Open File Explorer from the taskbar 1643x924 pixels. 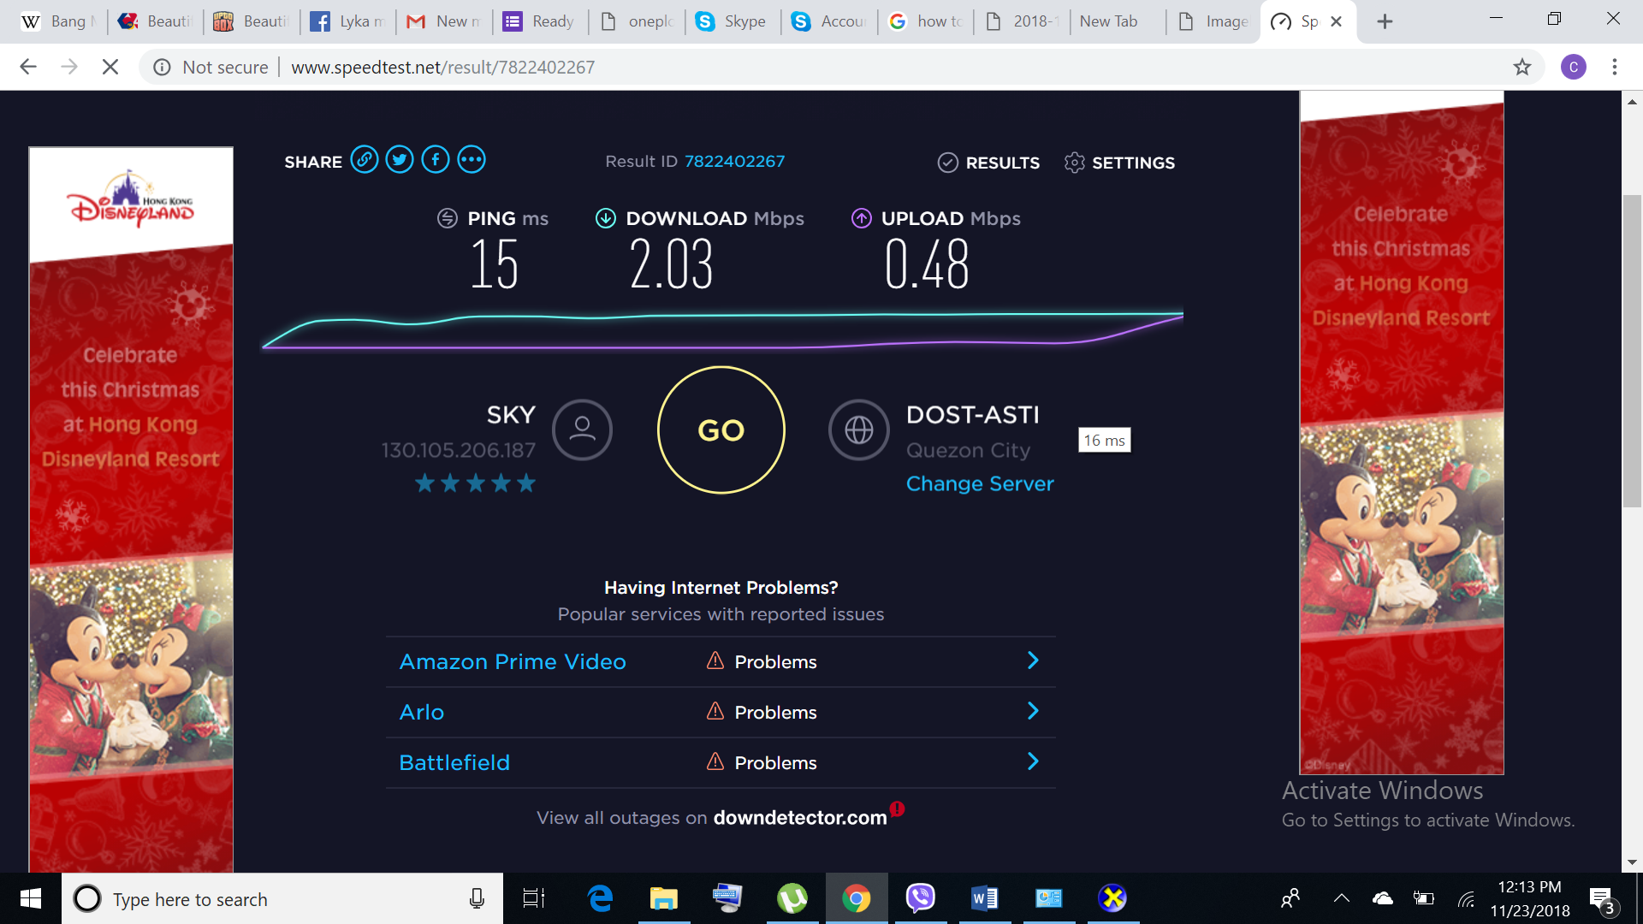tap(663, 898)
